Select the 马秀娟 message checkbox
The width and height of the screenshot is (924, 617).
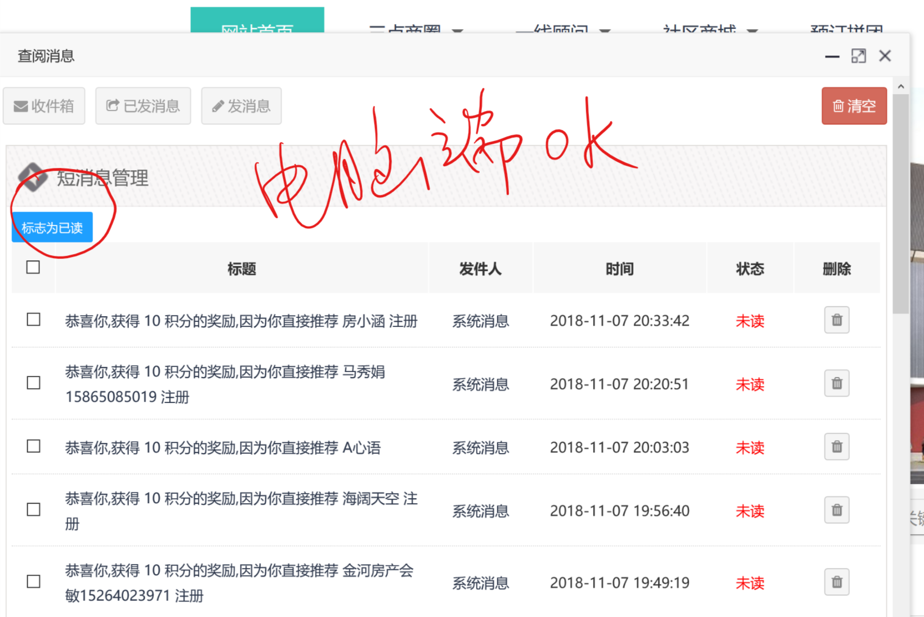[x=34, y=383]
